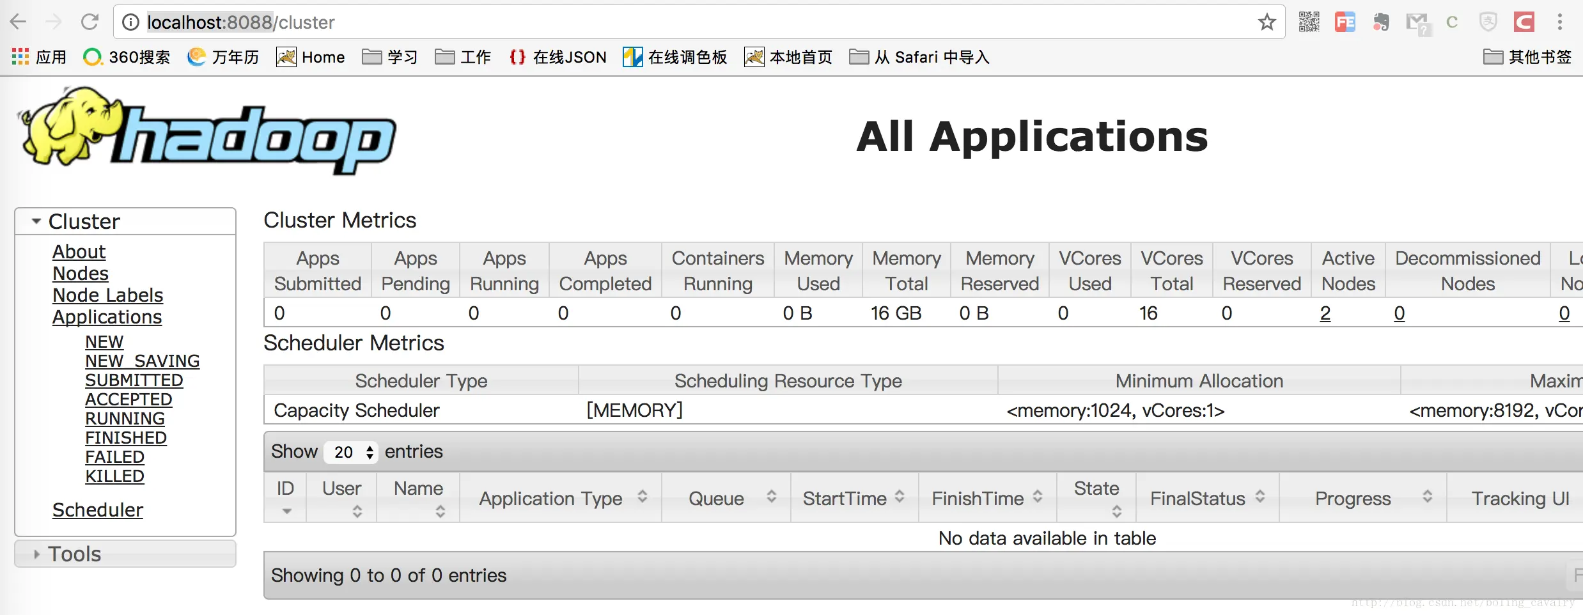Filter applications by NEW_SAVING state

pyautogui.click(x=143, y=361)
